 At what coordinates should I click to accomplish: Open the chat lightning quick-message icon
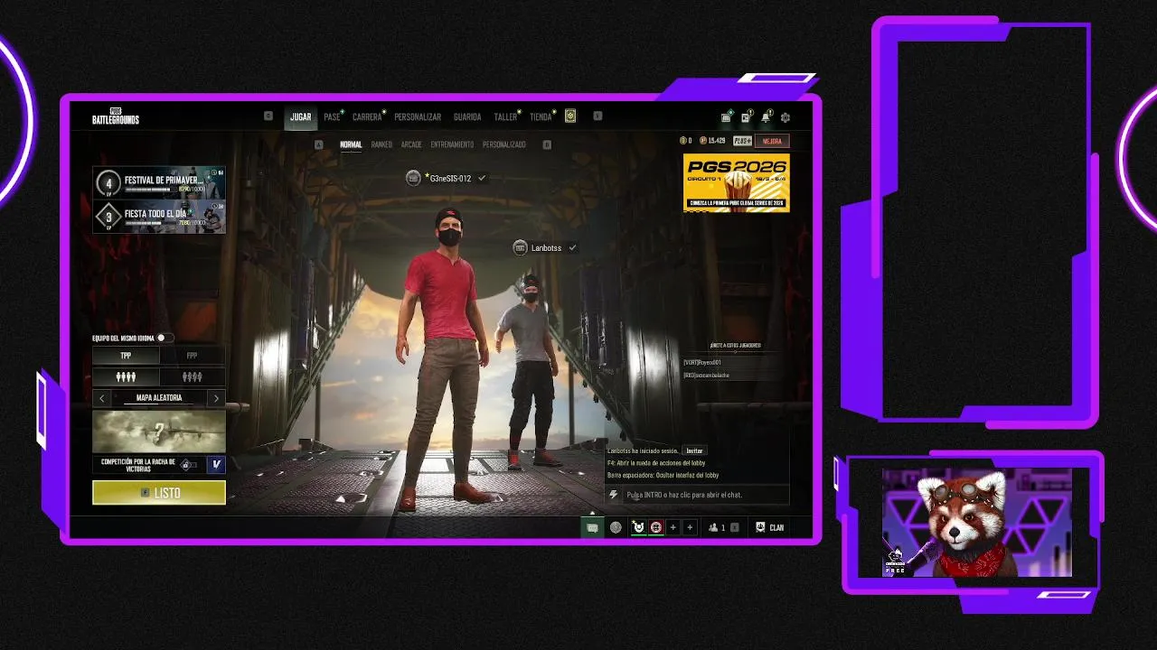click(614, 495)
